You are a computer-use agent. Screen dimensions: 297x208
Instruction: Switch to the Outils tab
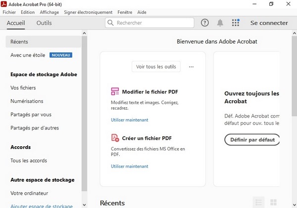point(44,23)
